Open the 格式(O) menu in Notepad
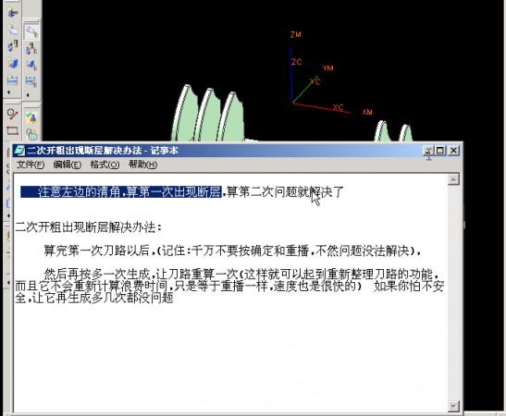The width and height of the screenshot is (506, 416). [105, 165]
